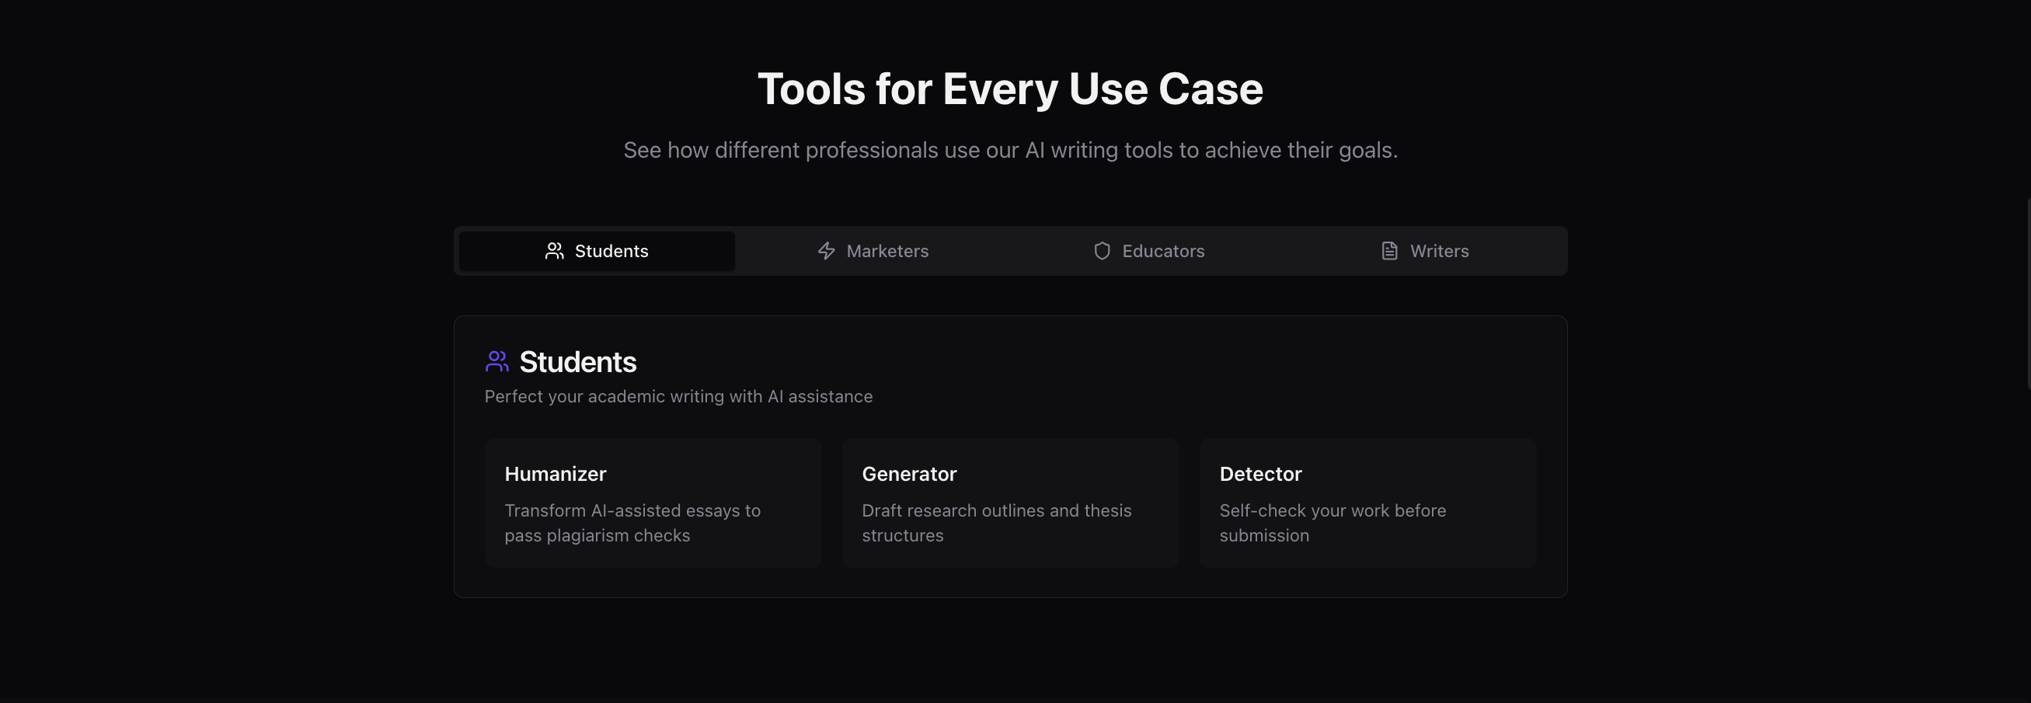
Task: Click the Detector card description text
Action: point(1333,523)
